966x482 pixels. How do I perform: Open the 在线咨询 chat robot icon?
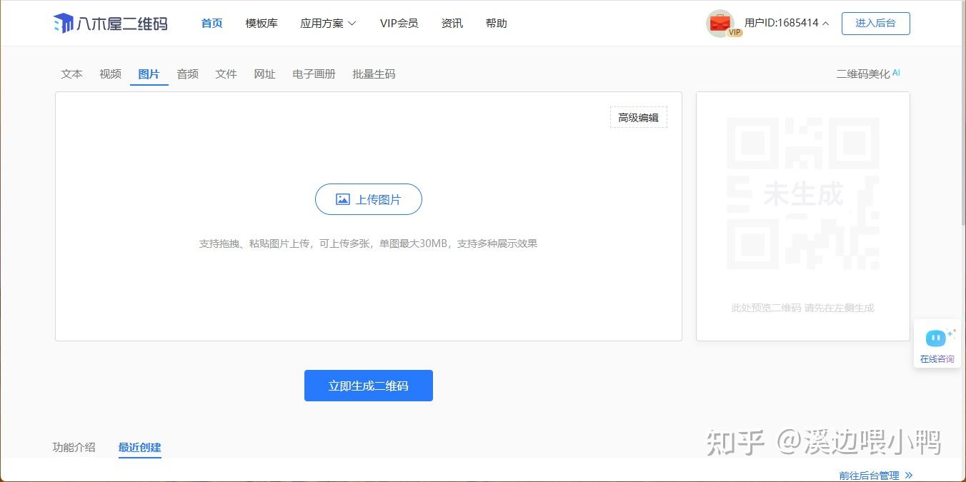936,338
